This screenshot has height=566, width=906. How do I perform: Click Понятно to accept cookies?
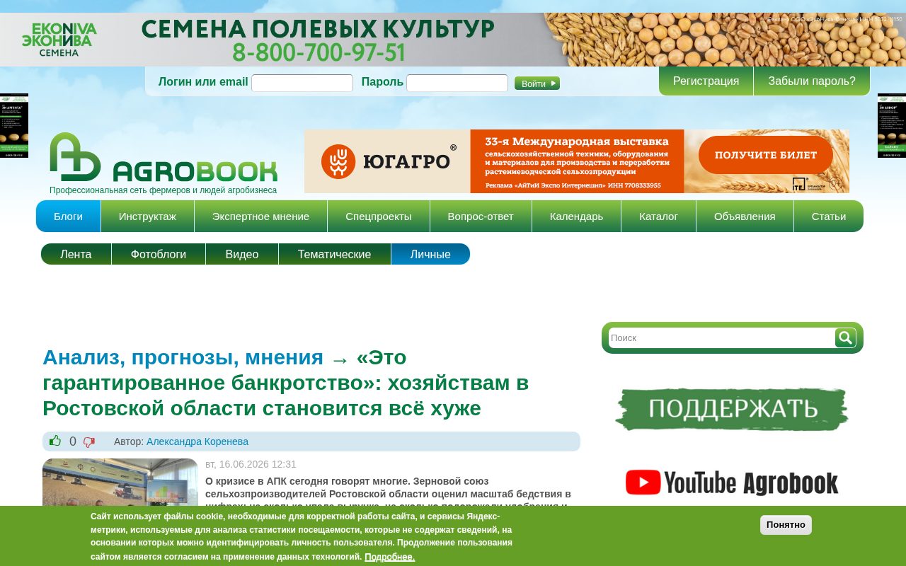coord(786,525)
